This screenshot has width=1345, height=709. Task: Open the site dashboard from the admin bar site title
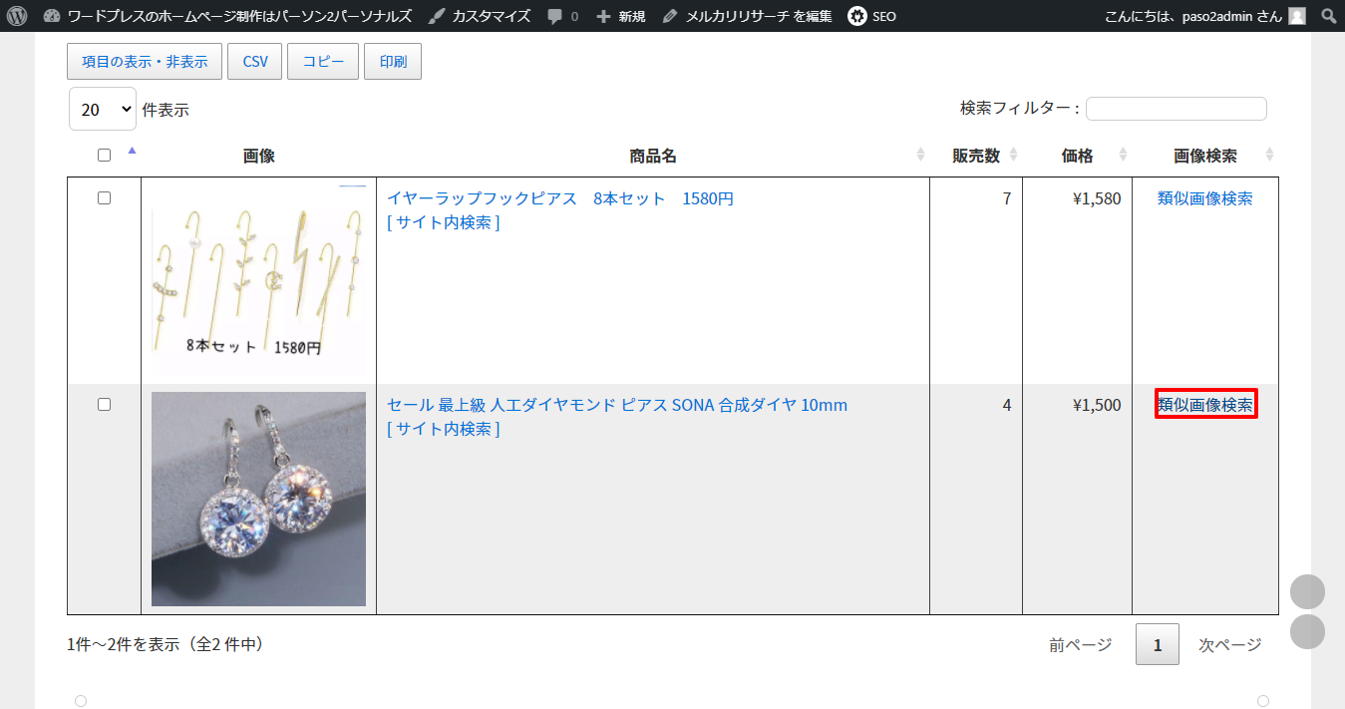[227, 16]
